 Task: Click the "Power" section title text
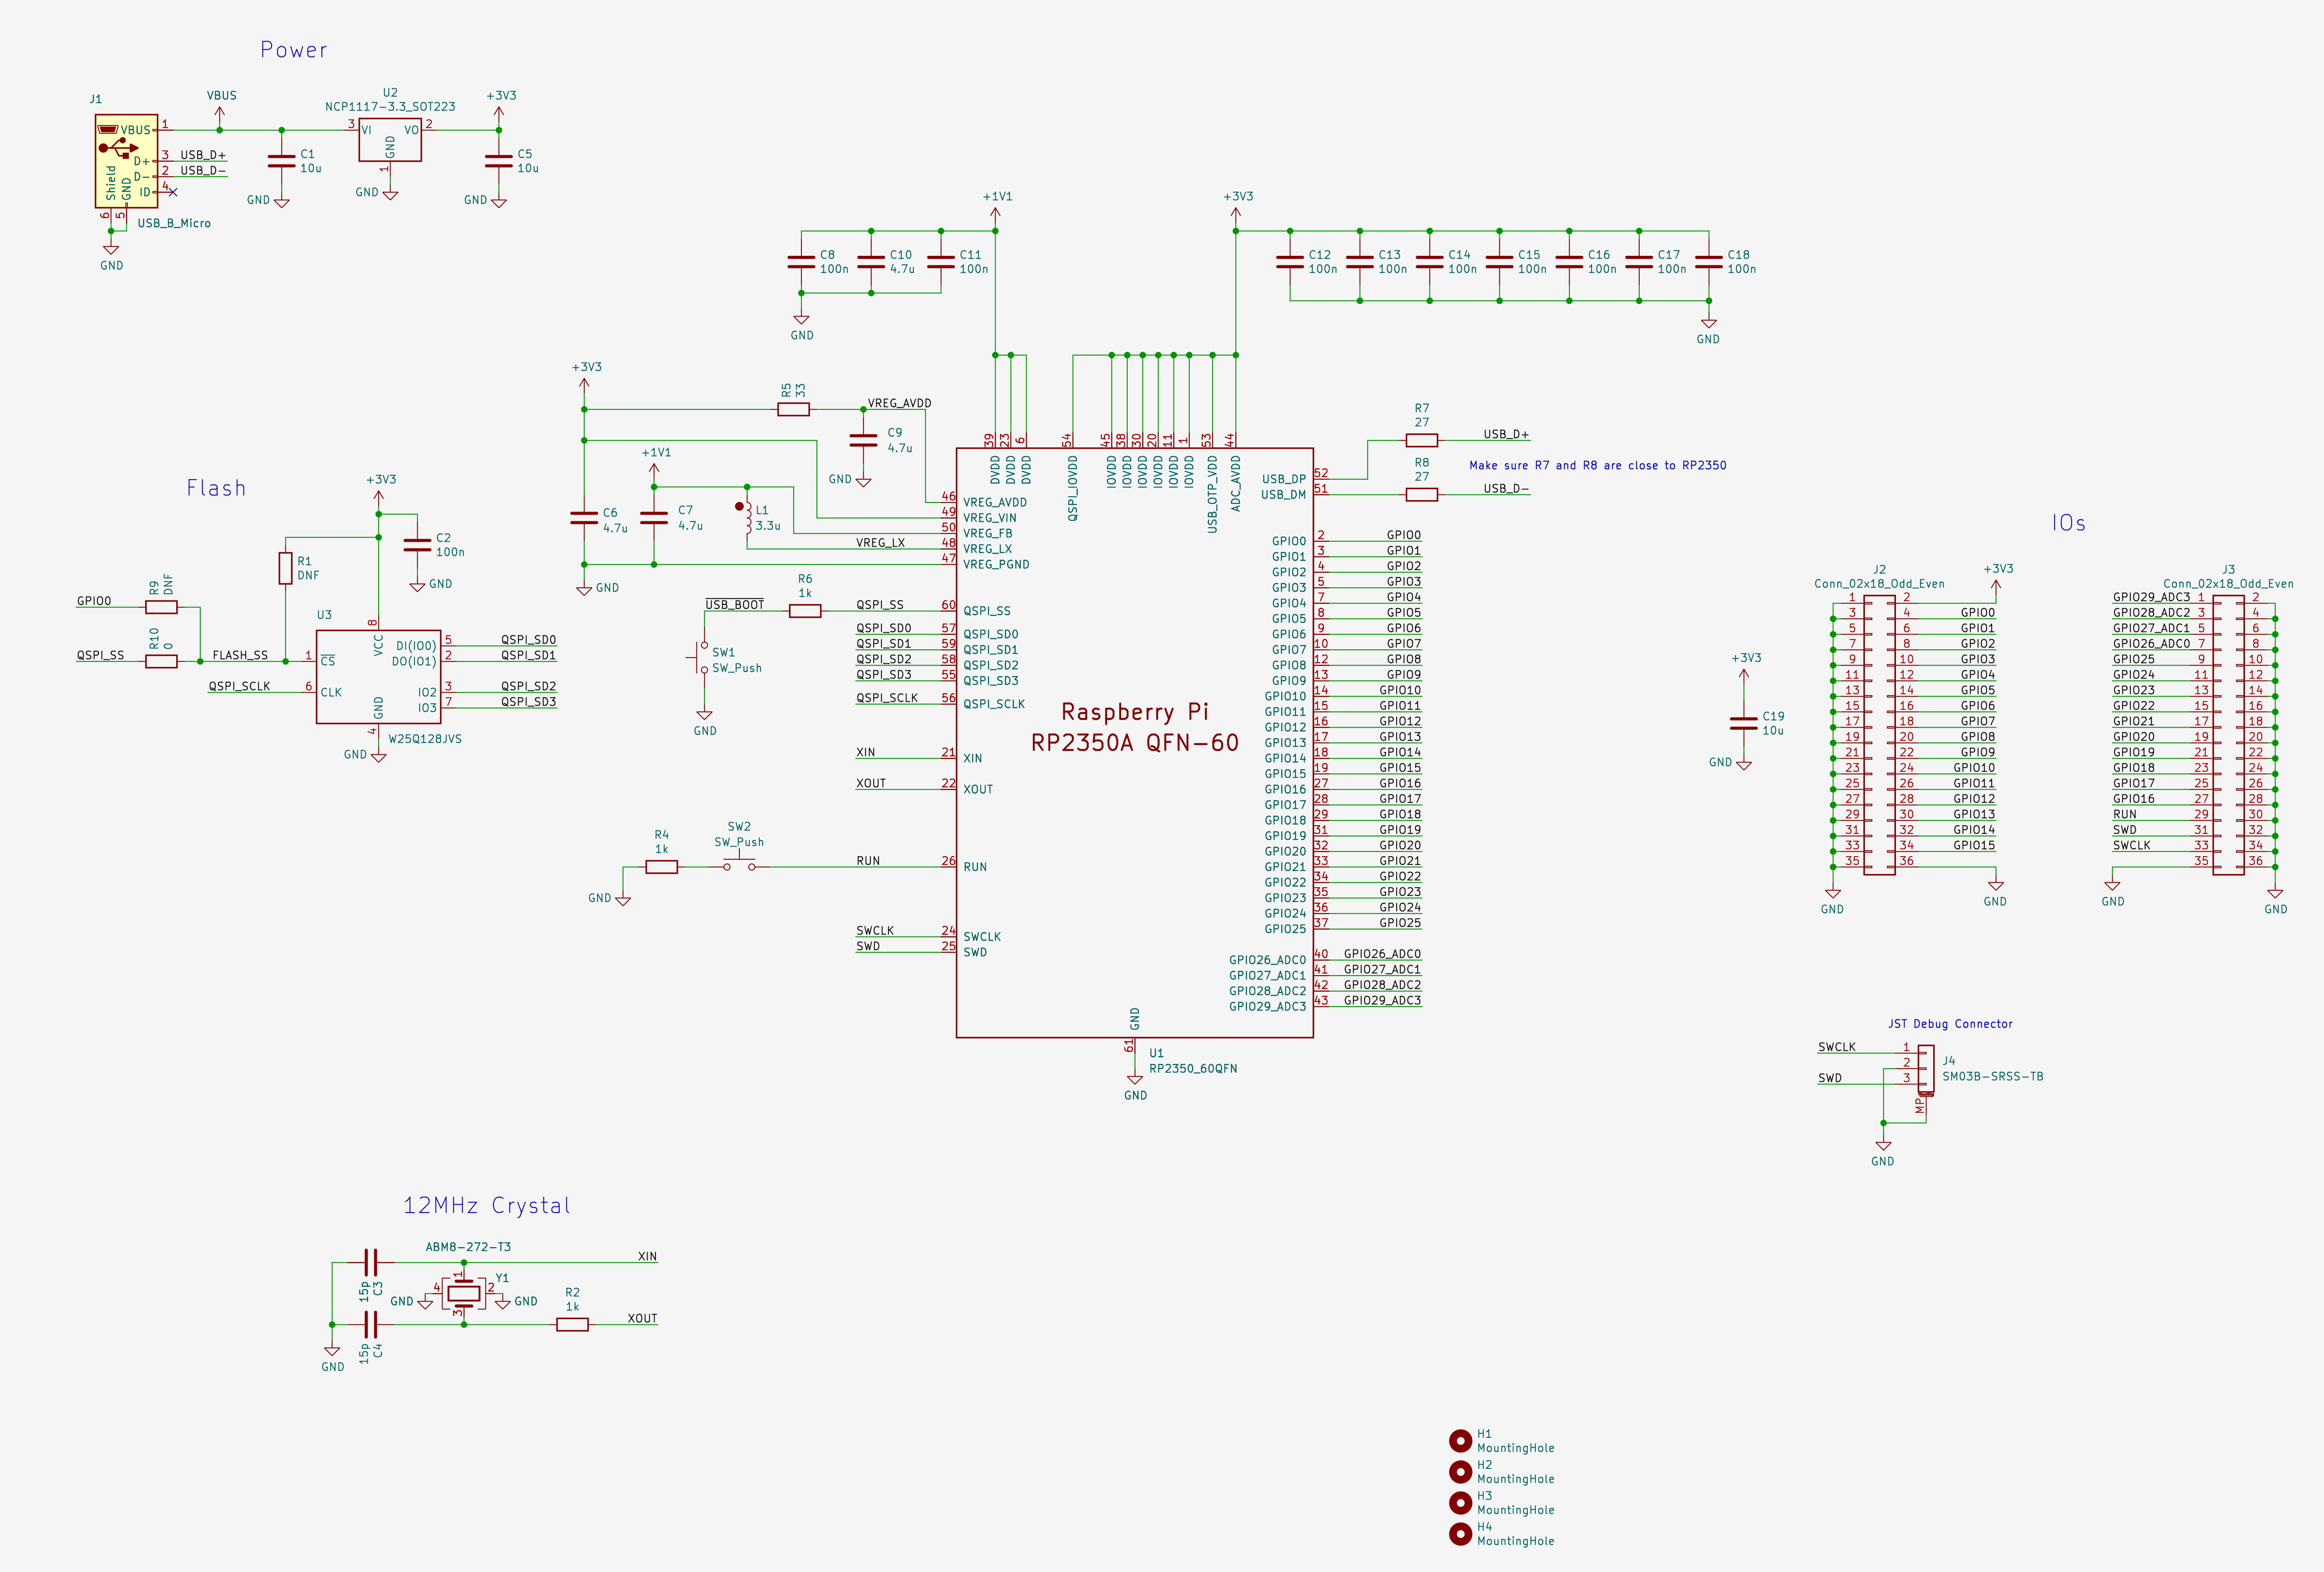pyautogui.click(x=293, y=50)
